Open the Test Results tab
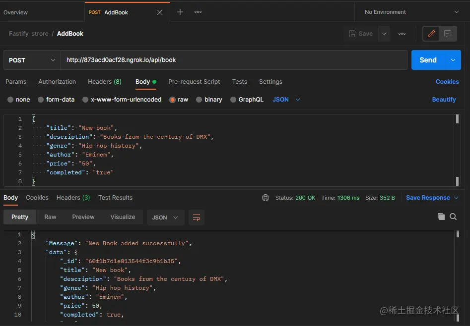This screenshot has height=326, width=470. (115, 197)
